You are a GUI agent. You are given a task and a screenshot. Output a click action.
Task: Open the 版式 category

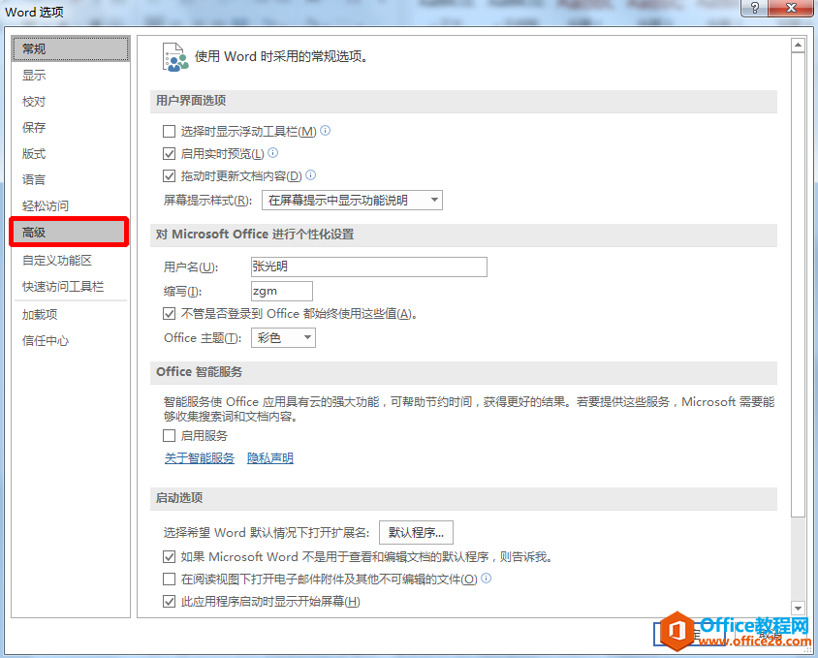[71, 153]
